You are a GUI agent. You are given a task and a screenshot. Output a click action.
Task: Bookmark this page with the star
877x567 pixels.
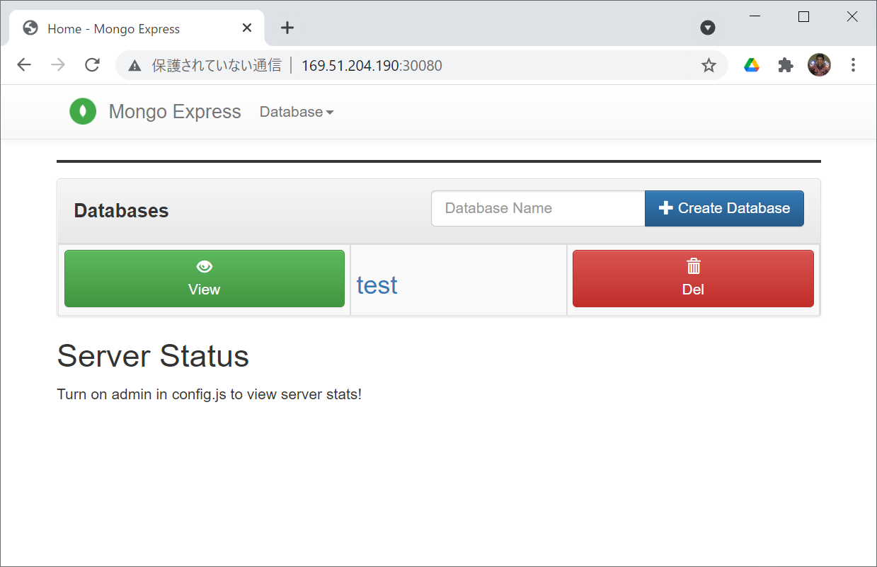pos(709,66)
